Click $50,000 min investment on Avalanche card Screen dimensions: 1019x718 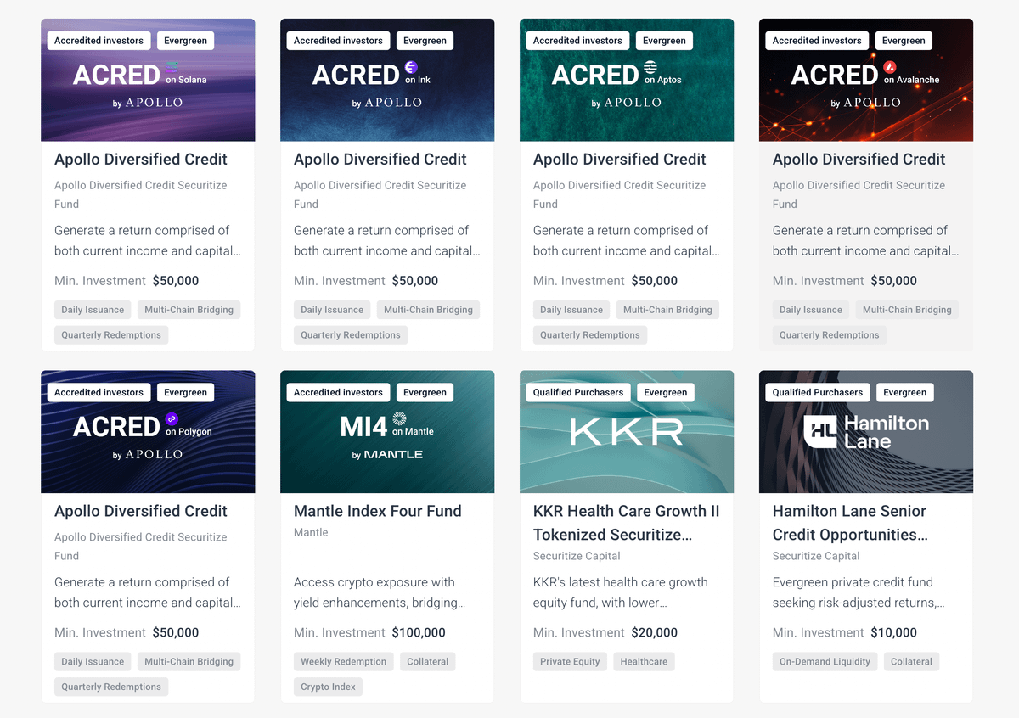894,281
